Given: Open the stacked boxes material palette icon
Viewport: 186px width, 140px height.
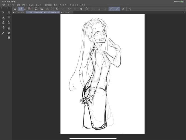Looking at the screenshot, I should [x=9, y=12].
